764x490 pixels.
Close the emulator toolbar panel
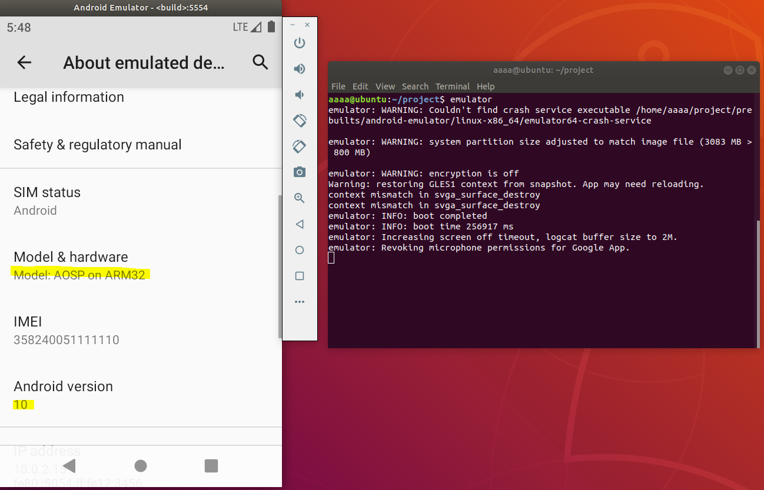pos(307,25)
